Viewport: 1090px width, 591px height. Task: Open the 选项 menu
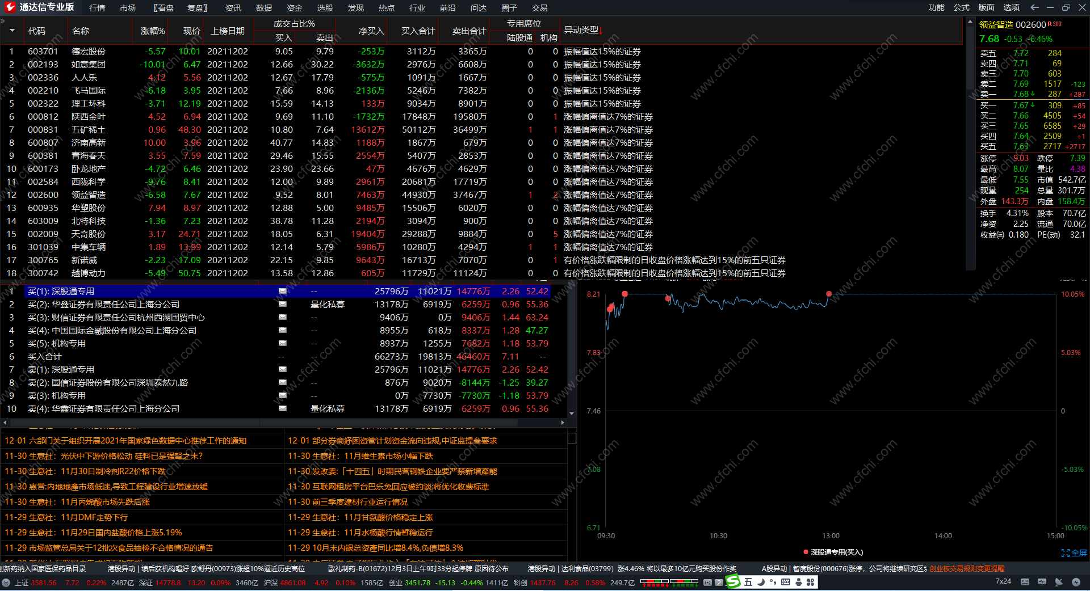tap(1012, 7)
